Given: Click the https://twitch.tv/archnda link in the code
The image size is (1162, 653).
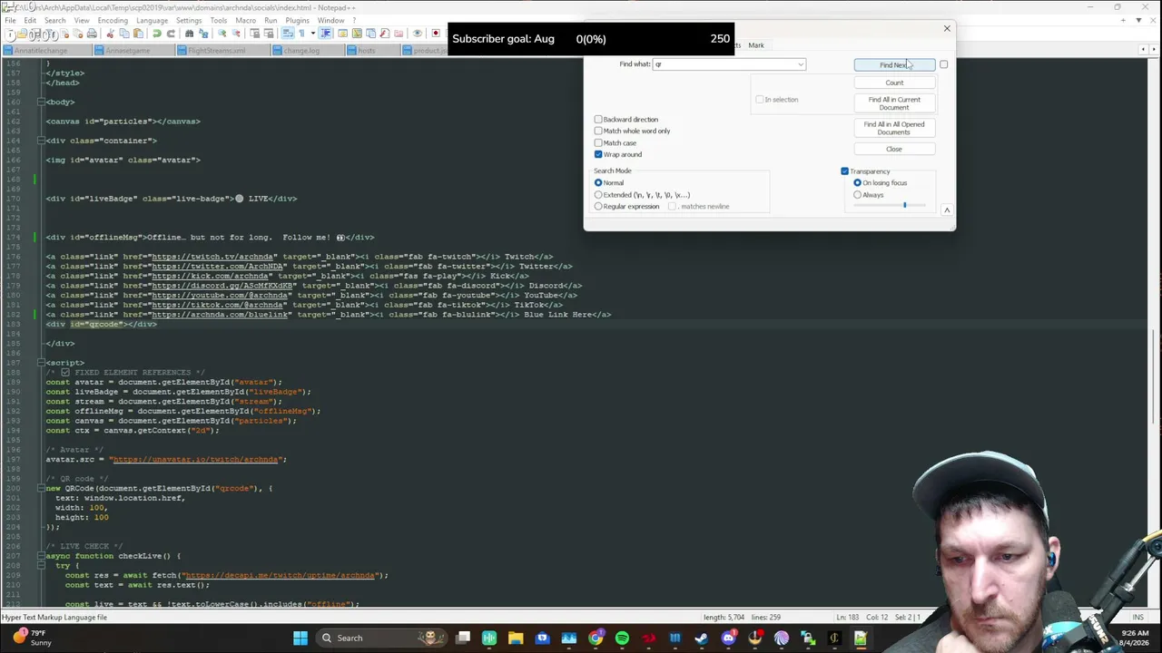Looking at the screenshot, I should point(212,257).
